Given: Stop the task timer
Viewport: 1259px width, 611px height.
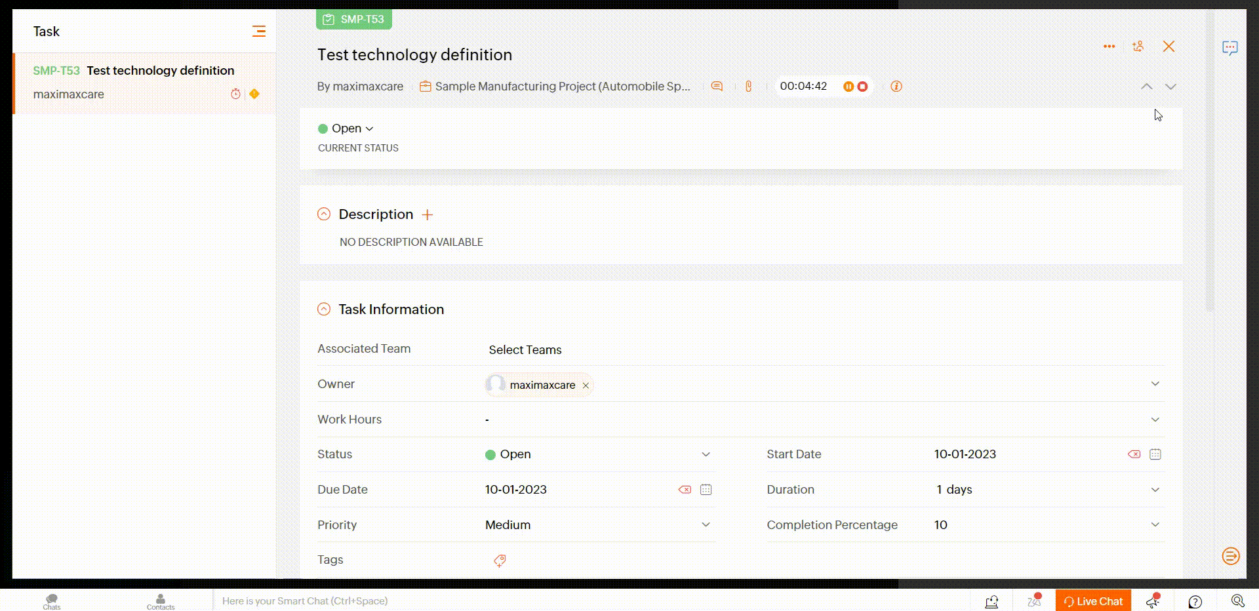Looking at the screenshot, I should coord(863,87).
